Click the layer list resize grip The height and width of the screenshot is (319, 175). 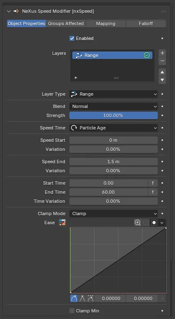point(116,78)
